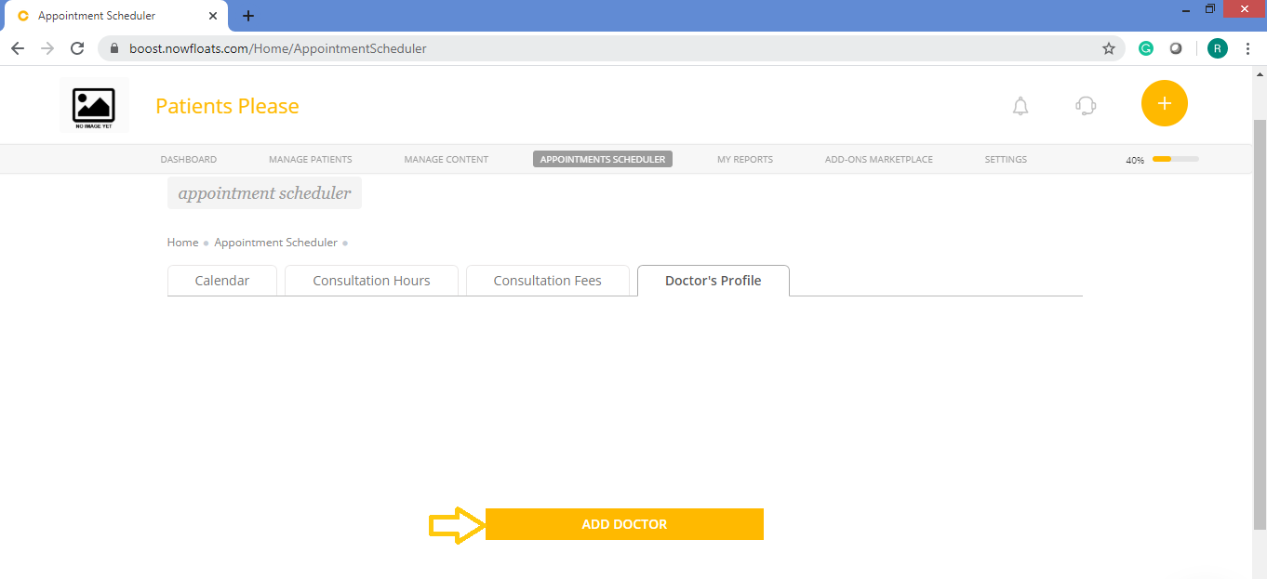The width and height of the screenshot is (1267, 579).
Task: Click the Grammarly extension icon
Action: (x=1145, y=47)
